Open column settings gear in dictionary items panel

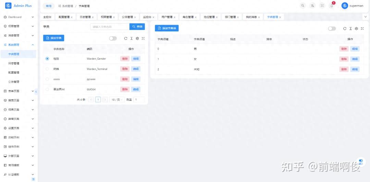(356, 28)
